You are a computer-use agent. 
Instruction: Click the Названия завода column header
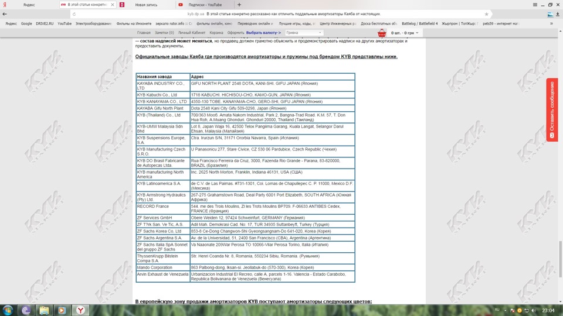click(163, 77)
